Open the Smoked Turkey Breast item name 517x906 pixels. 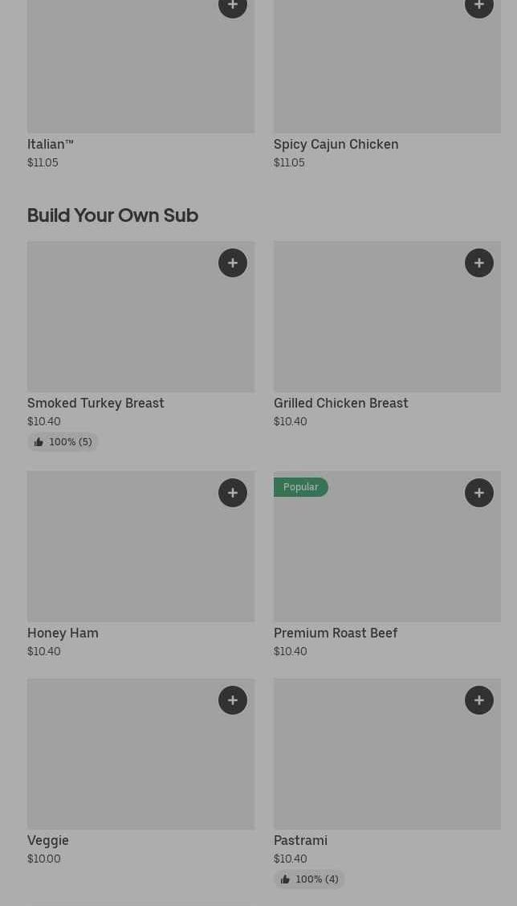(96, 403)
